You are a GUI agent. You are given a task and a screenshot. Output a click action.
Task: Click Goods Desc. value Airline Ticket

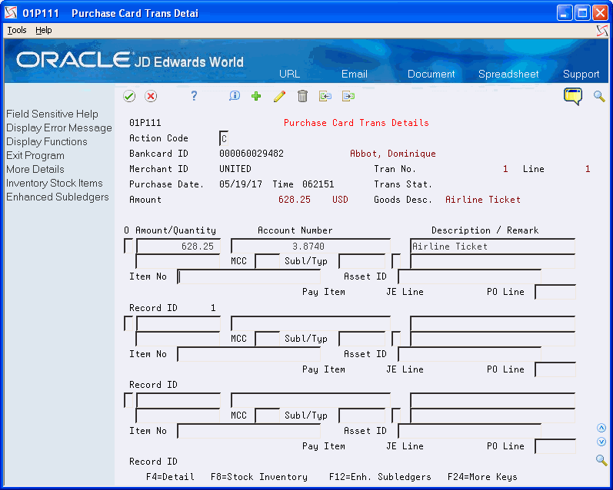click(x=483, y=200)
